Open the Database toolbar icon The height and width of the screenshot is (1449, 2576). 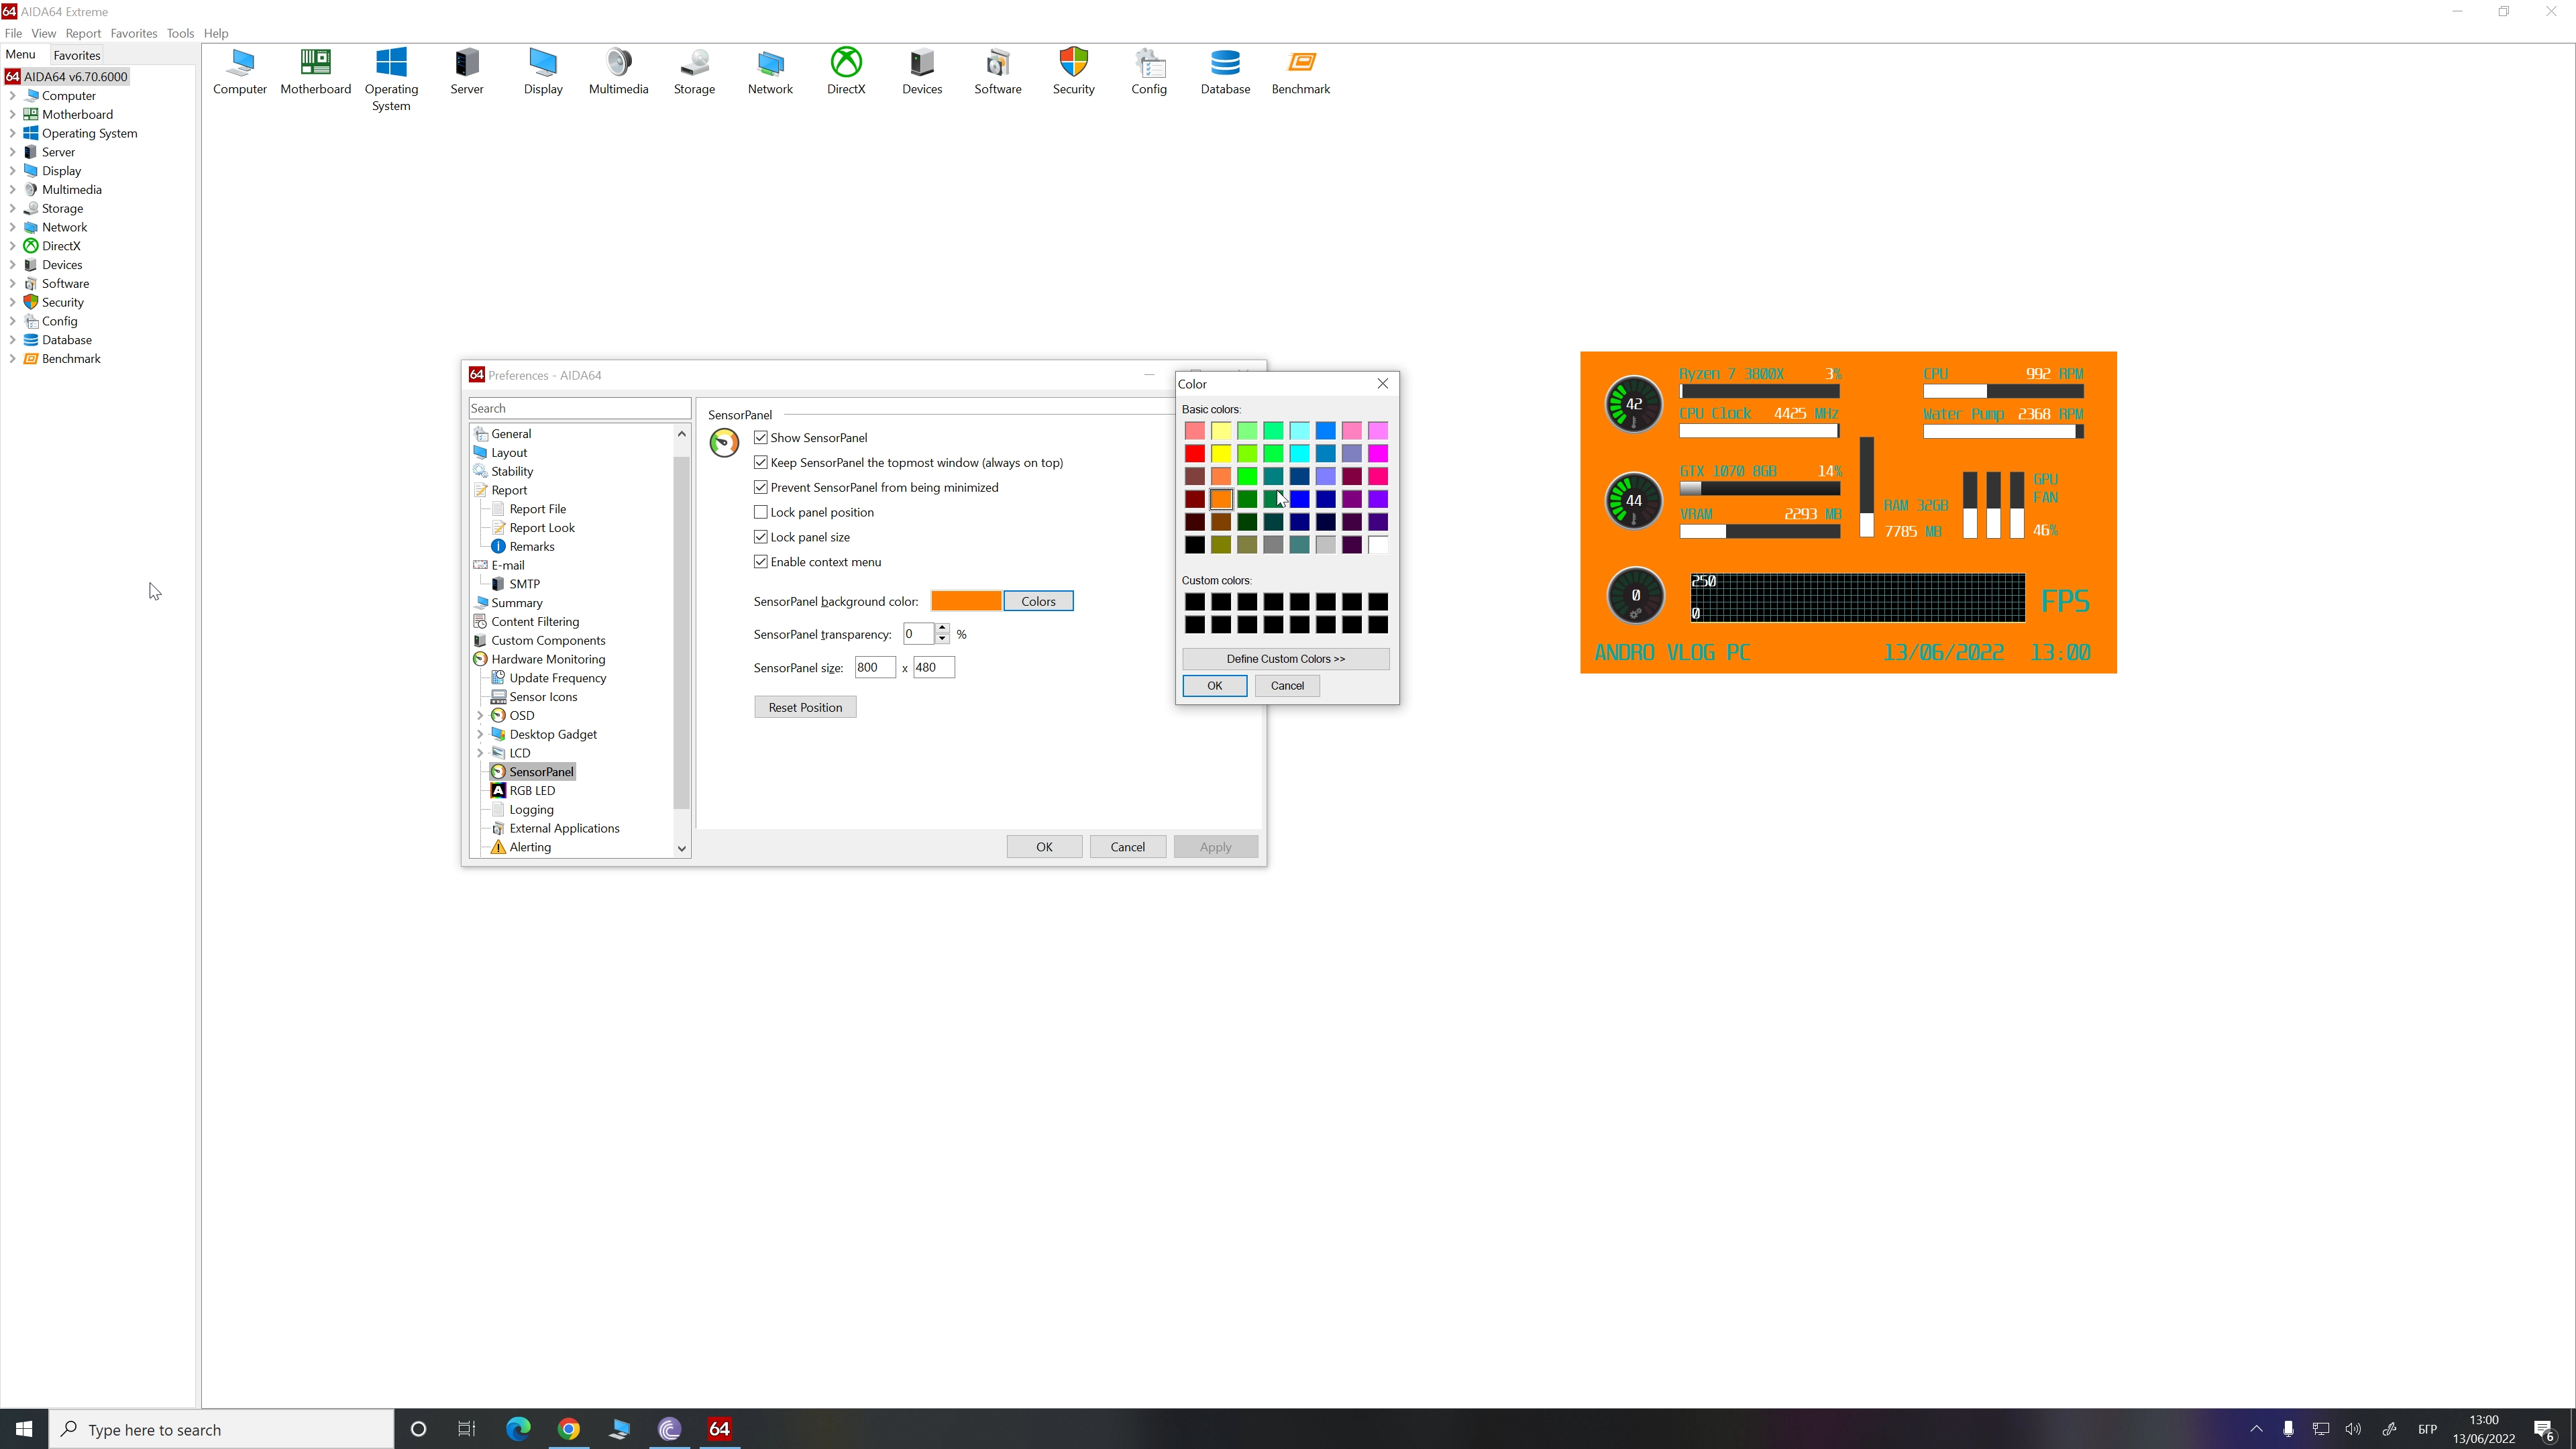[1225, 72]
